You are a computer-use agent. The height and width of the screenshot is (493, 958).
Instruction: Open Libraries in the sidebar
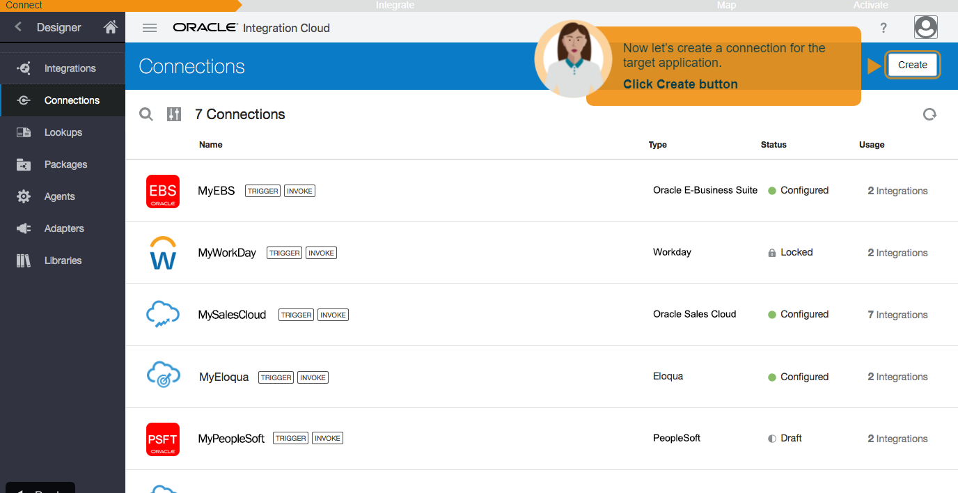pyautogui.click(x=63, y=260)
